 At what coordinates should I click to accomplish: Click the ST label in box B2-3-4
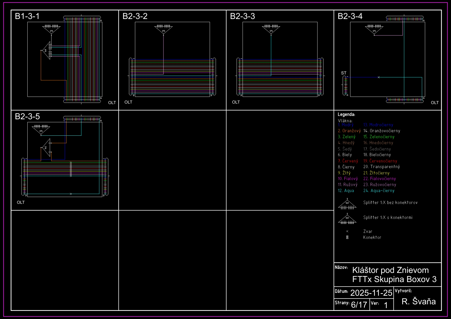click(x=344, y=73)
